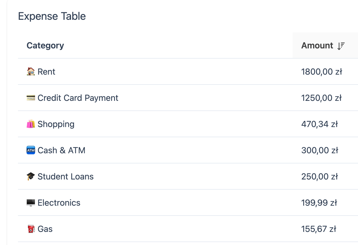358x245 pixels.
Task: Select the Shopping category label
Action: tap(56, 124)
